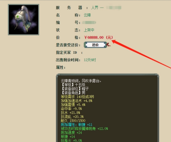Click the green 被攻击时释放魔神附身 +12.0% line

coord(84,129)
